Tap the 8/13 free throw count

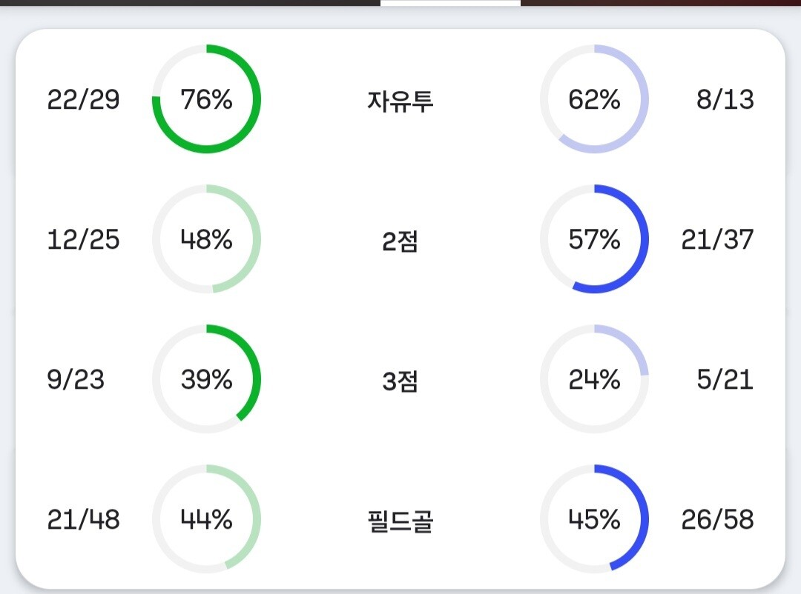coord(725,99)
